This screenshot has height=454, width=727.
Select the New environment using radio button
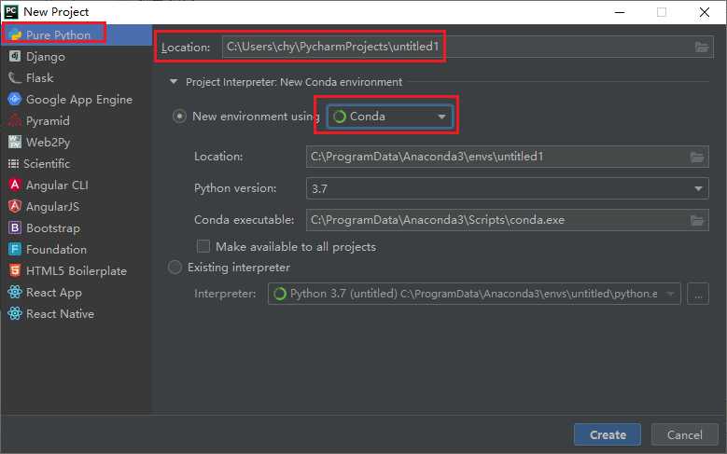[x=179, y=116]
